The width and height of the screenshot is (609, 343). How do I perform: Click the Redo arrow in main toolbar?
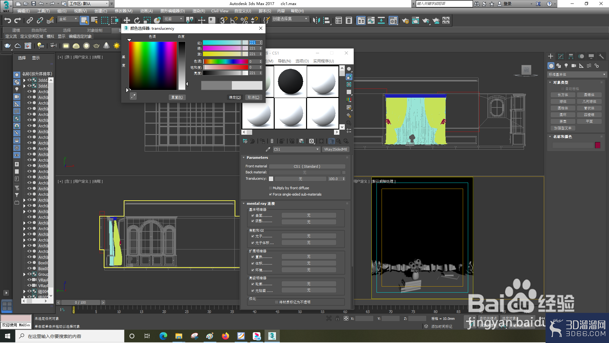coord(18,21)
